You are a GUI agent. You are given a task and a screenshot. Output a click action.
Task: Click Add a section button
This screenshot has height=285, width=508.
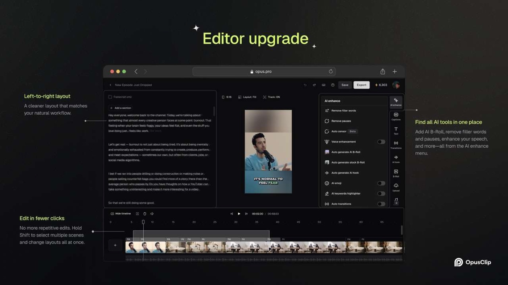120,108
